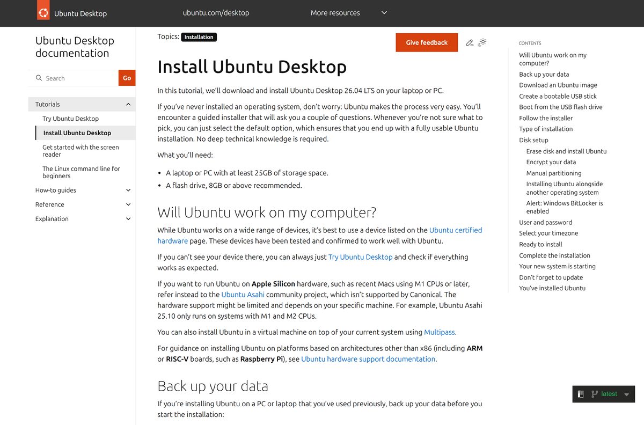Toggle the light/dark theme sun icon
This screenshot has width=644, height=425.
(482, 42)
